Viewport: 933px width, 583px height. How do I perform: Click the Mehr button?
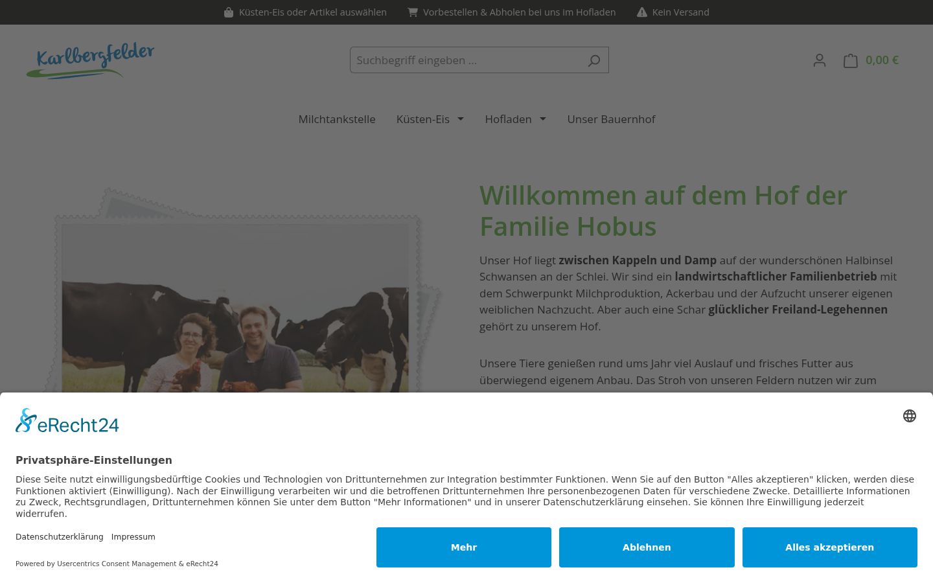pyautogui.click(x=464, y=547)
